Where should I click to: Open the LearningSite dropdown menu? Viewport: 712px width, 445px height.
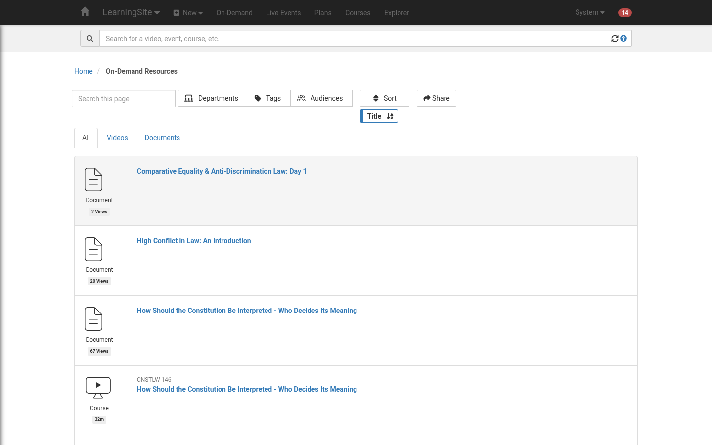point(131,12)
